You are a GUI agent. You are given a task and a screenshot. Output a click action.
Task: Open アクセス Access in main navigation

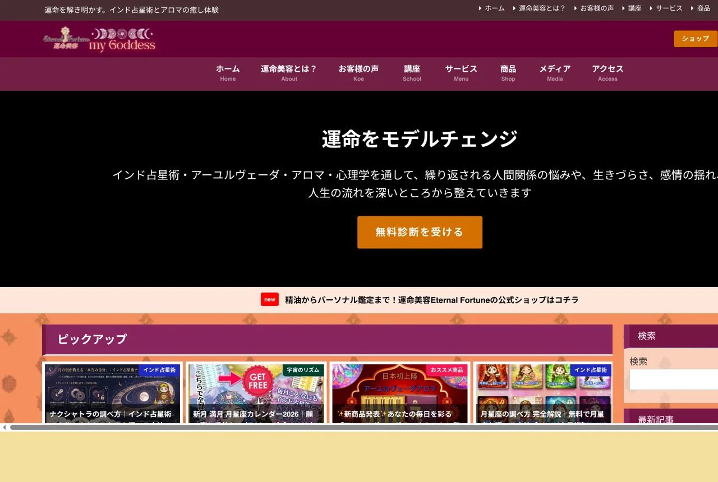[607, 73]
